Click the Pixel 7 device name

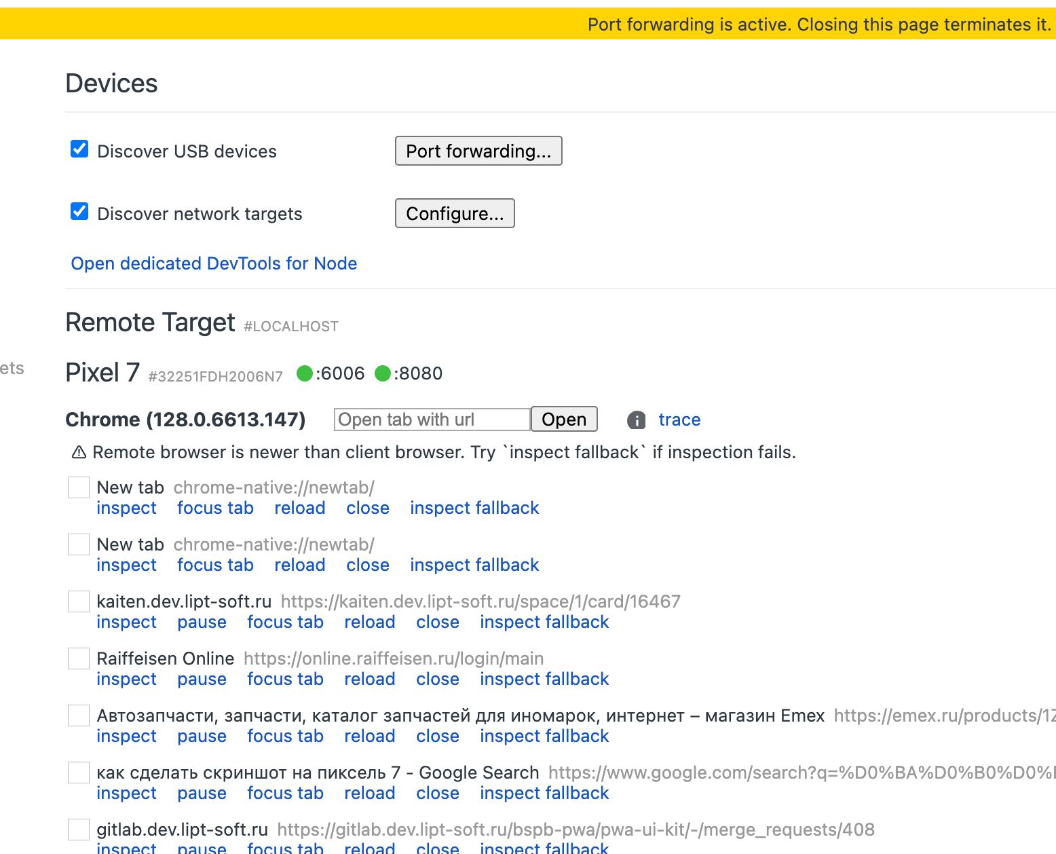(x=102, y=373)
